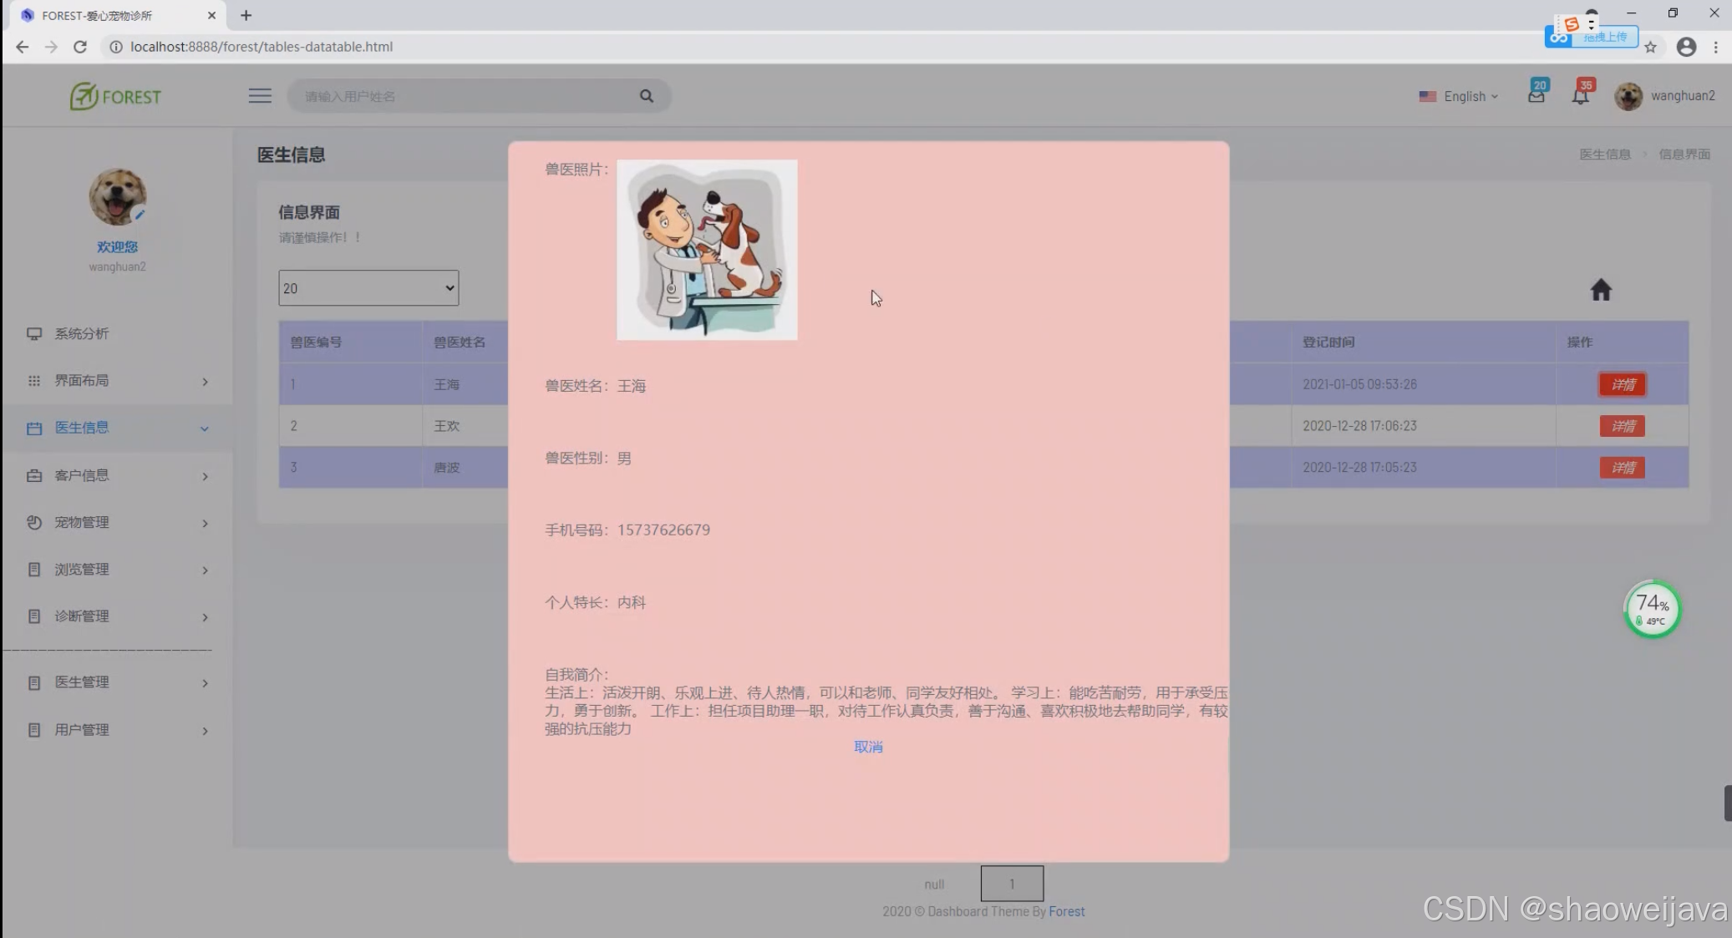Open the mail inbox icon with badge 20
The width and height of the screenshot is (1732, 938).
tap(1536, 95)
